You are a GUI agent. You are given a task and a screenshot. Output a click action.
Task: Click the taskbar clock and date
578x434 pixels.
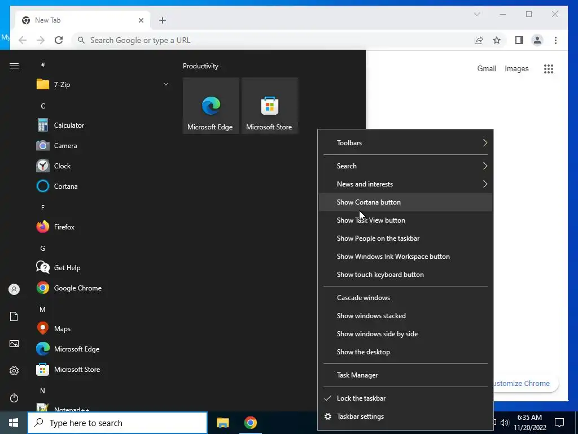pos(529,423)
